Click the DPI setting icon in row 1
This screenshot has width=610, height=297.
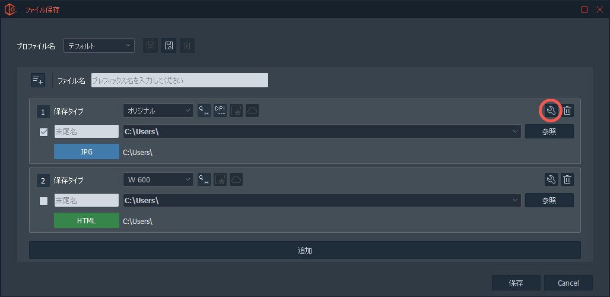tap(220, 110)
